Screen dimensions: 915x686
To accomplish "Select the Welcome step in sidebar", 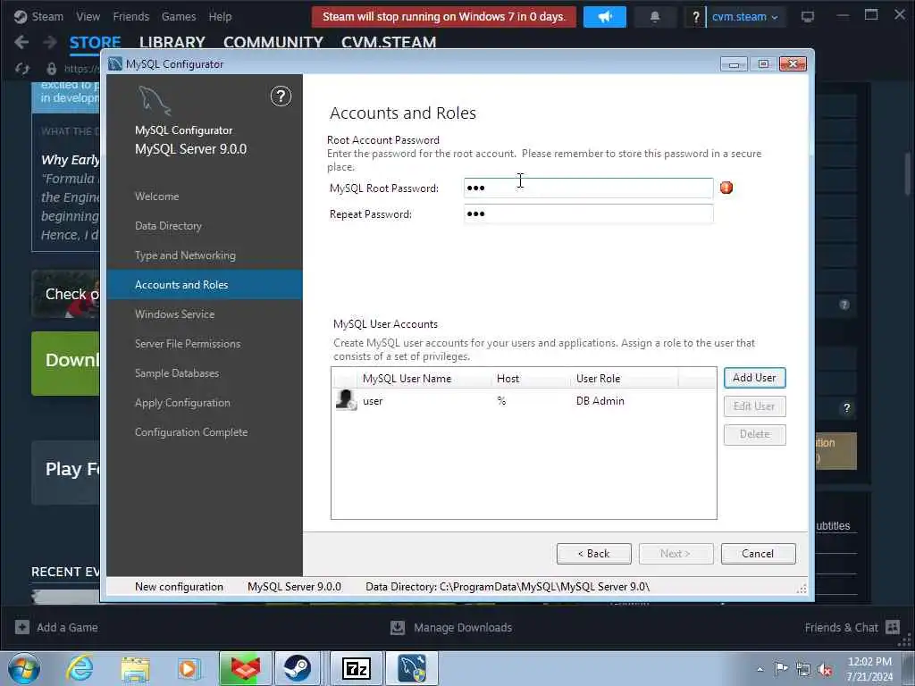I will pyautogui.click(x=156, y=196).
